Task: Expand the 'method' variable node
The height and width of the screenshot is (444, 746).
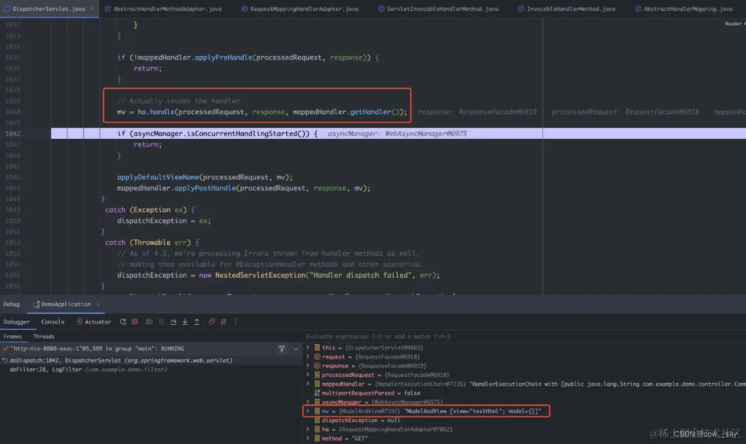Action: tap(308, 439)
